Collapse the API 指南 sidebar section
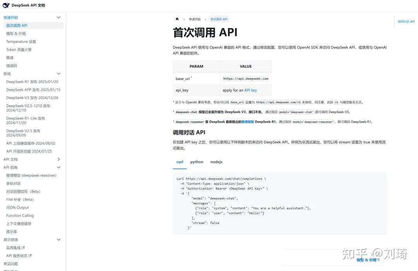 click(58, 167)
